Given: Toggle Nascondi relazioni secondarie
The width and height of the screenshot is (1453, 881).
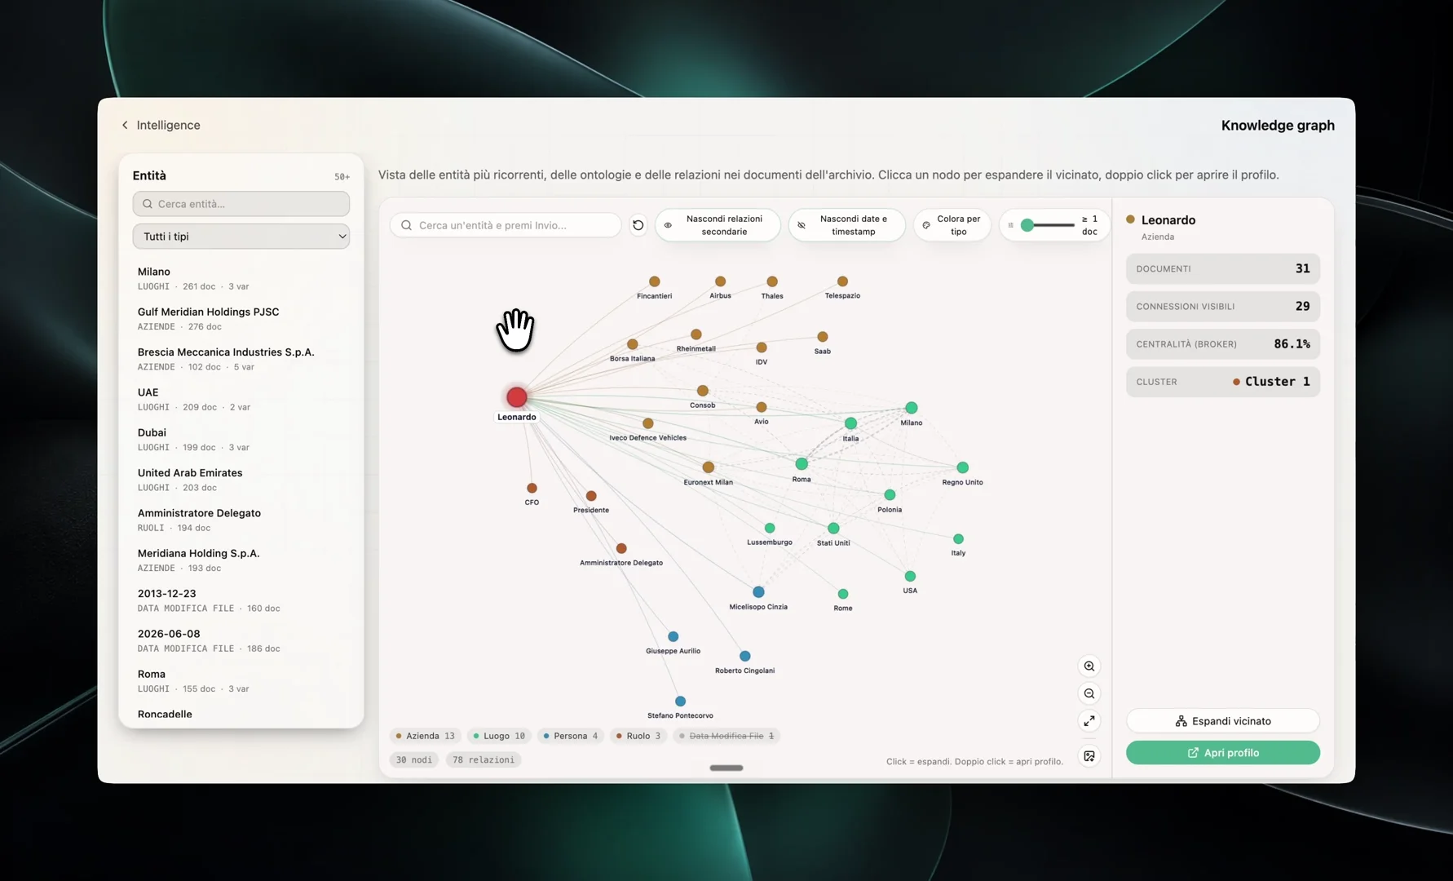Looking at the screenshot, I should [718, 225].
